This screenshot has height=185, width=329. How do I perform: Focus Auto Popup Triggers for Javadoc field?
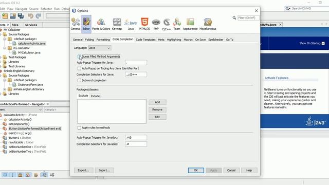pyautogui.click(x=136, y=138)
